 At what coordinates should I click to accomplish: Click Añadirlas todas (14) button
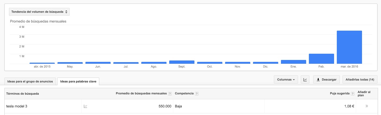pyautogui.click(x=360, y=79)
